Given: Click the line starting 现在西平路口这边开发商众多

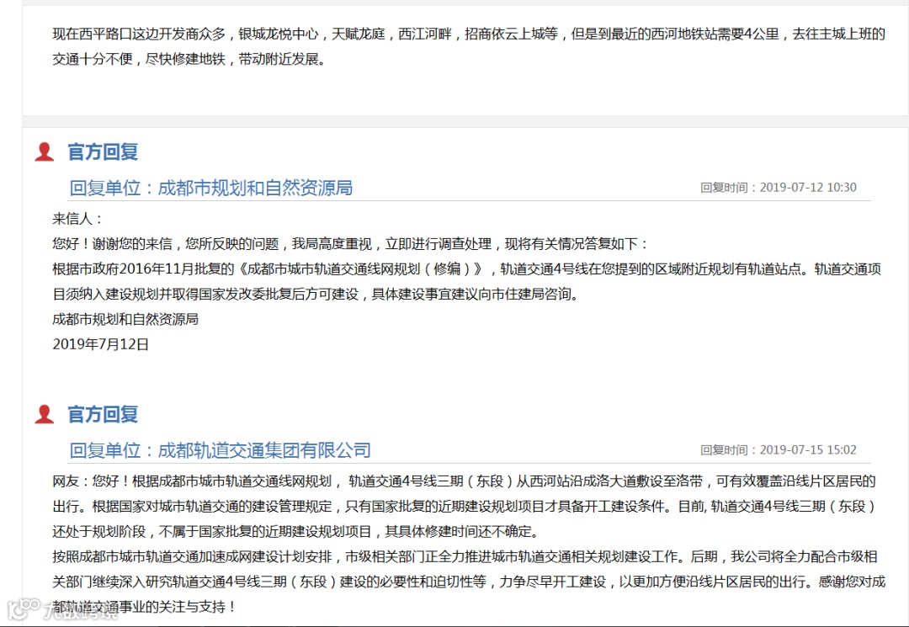Looking at the screenshot, I should [469, 34].
